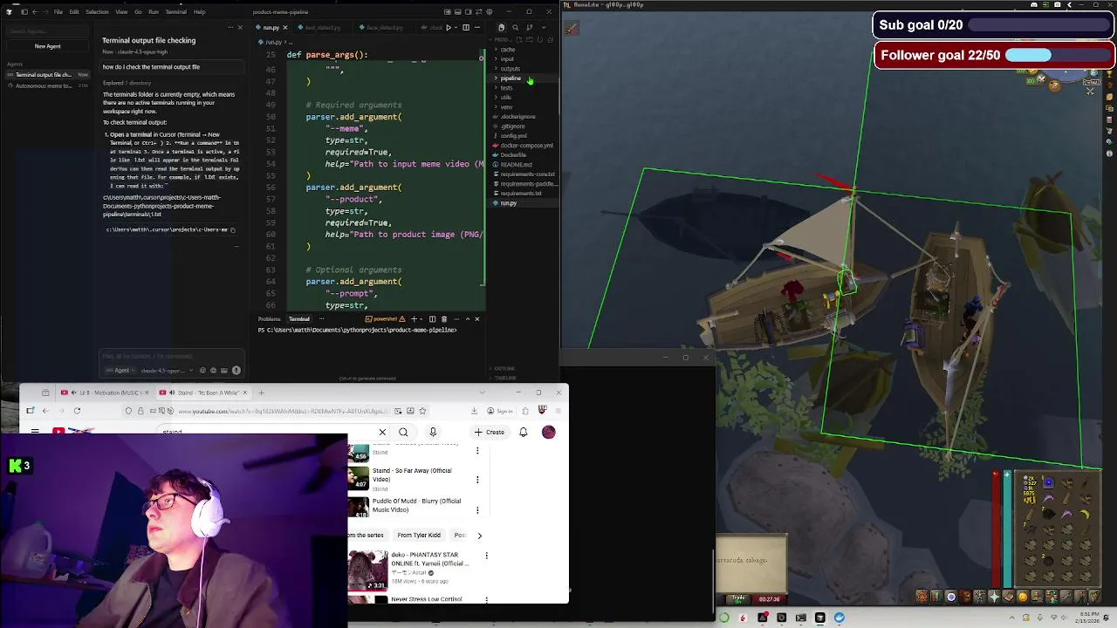Click the YouTube search magnifier button
1117x628 pixels.
(403, 432)
